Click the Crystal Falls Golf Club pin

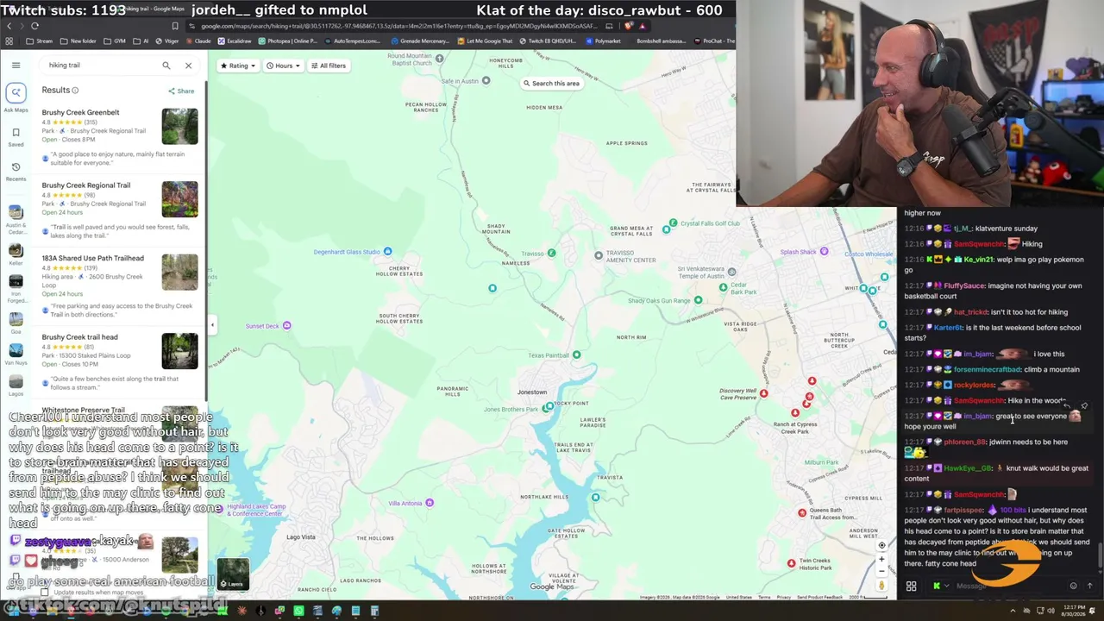[674, 223]
